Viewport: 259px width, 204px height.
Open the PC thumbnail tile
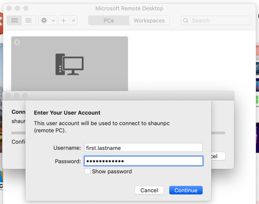pos(70,64)
